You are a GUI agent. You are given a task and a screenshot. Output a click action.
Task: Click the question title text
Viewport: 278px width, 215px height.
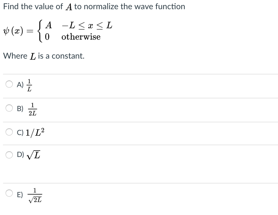pos(94,6)
